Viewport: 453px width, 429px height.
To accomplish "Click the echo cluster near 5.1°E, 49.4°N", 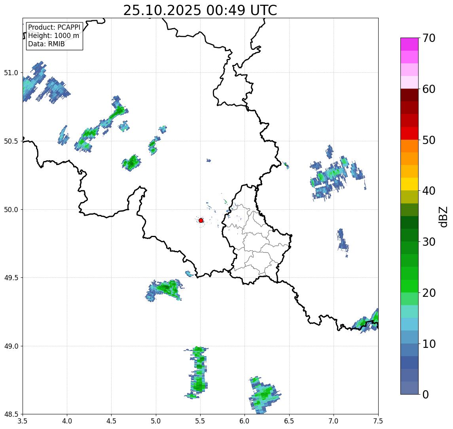I will (x=165, y=290).
